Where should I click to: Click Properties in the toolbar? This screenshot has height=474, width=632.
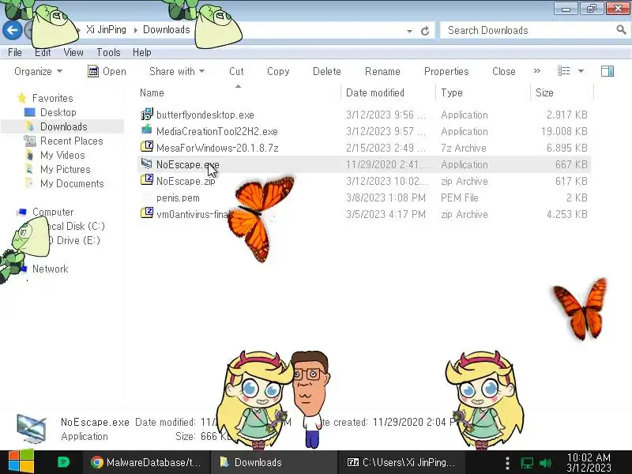click(446, 71)
